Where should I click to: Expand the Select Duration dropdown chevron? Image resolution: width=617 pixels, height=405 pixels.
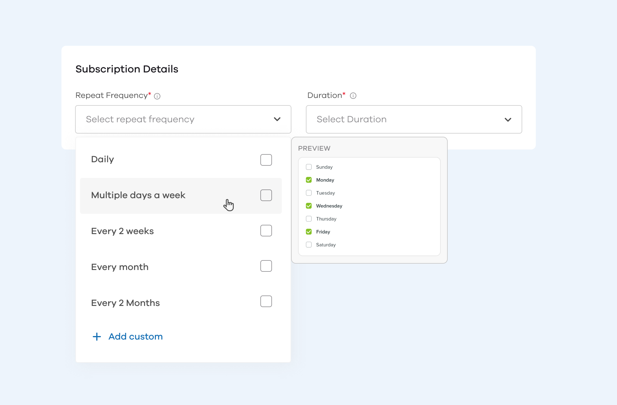(x=508, y=120)
